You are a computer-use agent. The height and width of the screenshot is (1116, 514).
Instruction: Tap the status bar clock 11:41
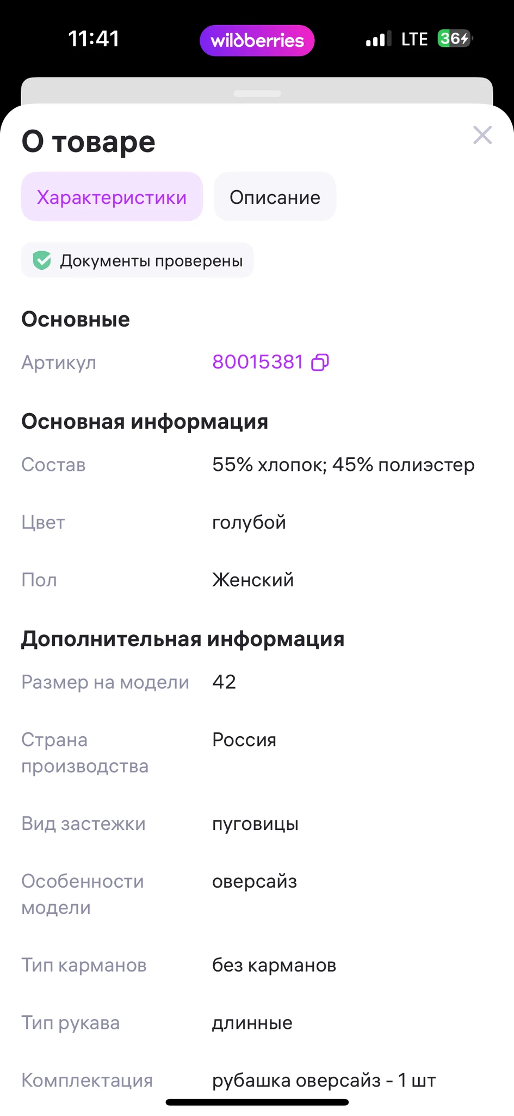coord(94,39)
